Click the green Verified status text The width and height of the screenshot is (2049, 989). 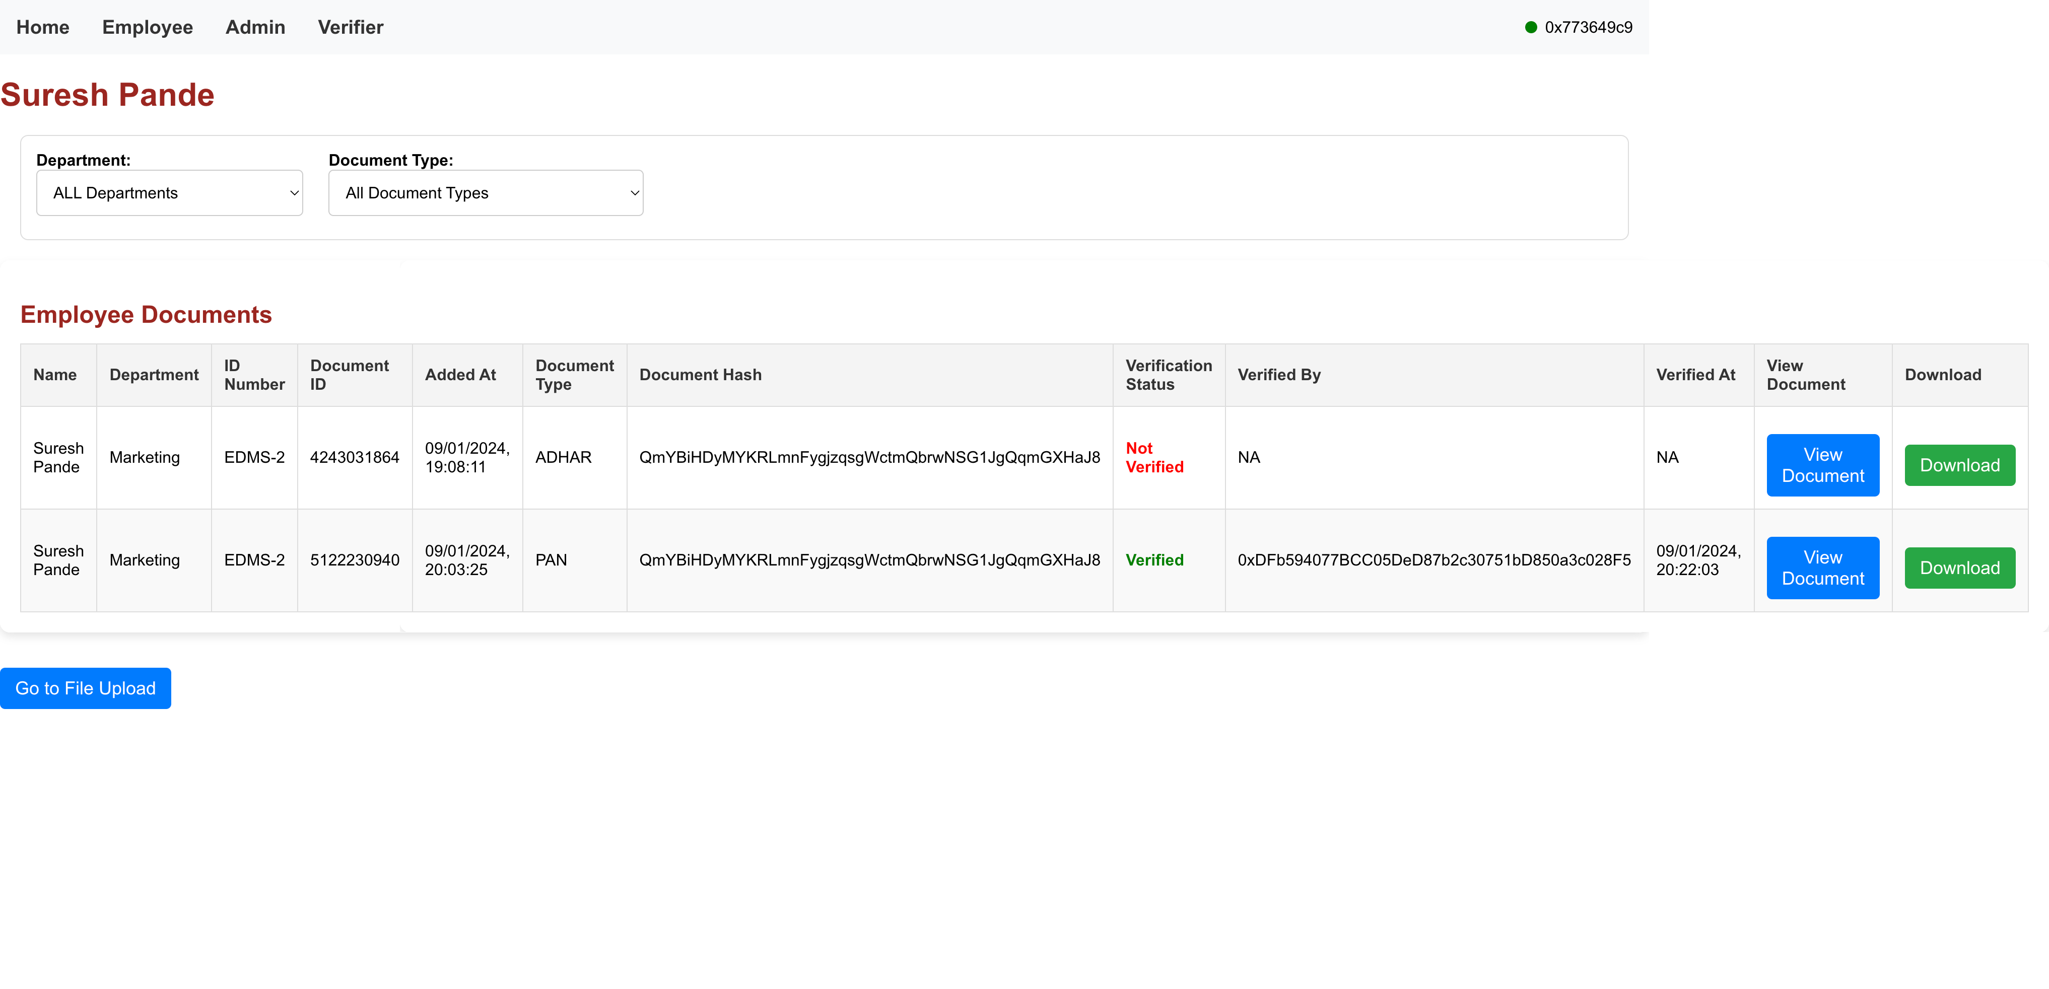(1154, 559)
